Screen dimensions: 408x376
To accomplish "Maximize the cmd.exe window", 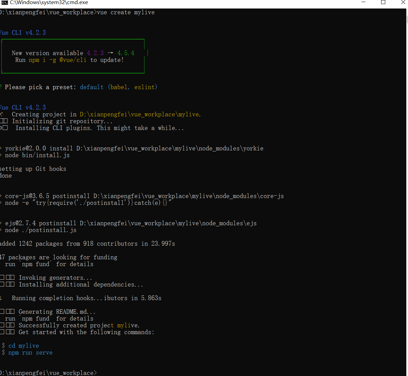I will pyautogui.click(x=383, y=2).
